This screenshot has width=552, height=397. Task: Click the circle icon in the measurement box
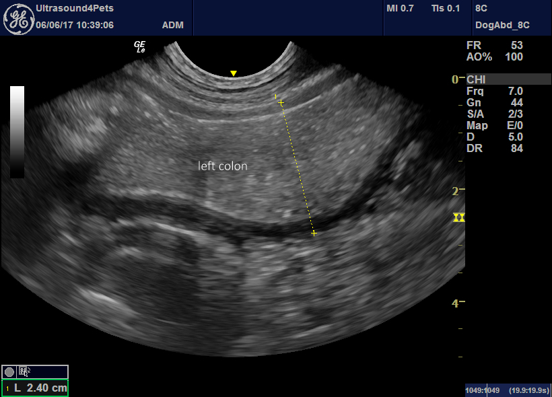point(8,371)
